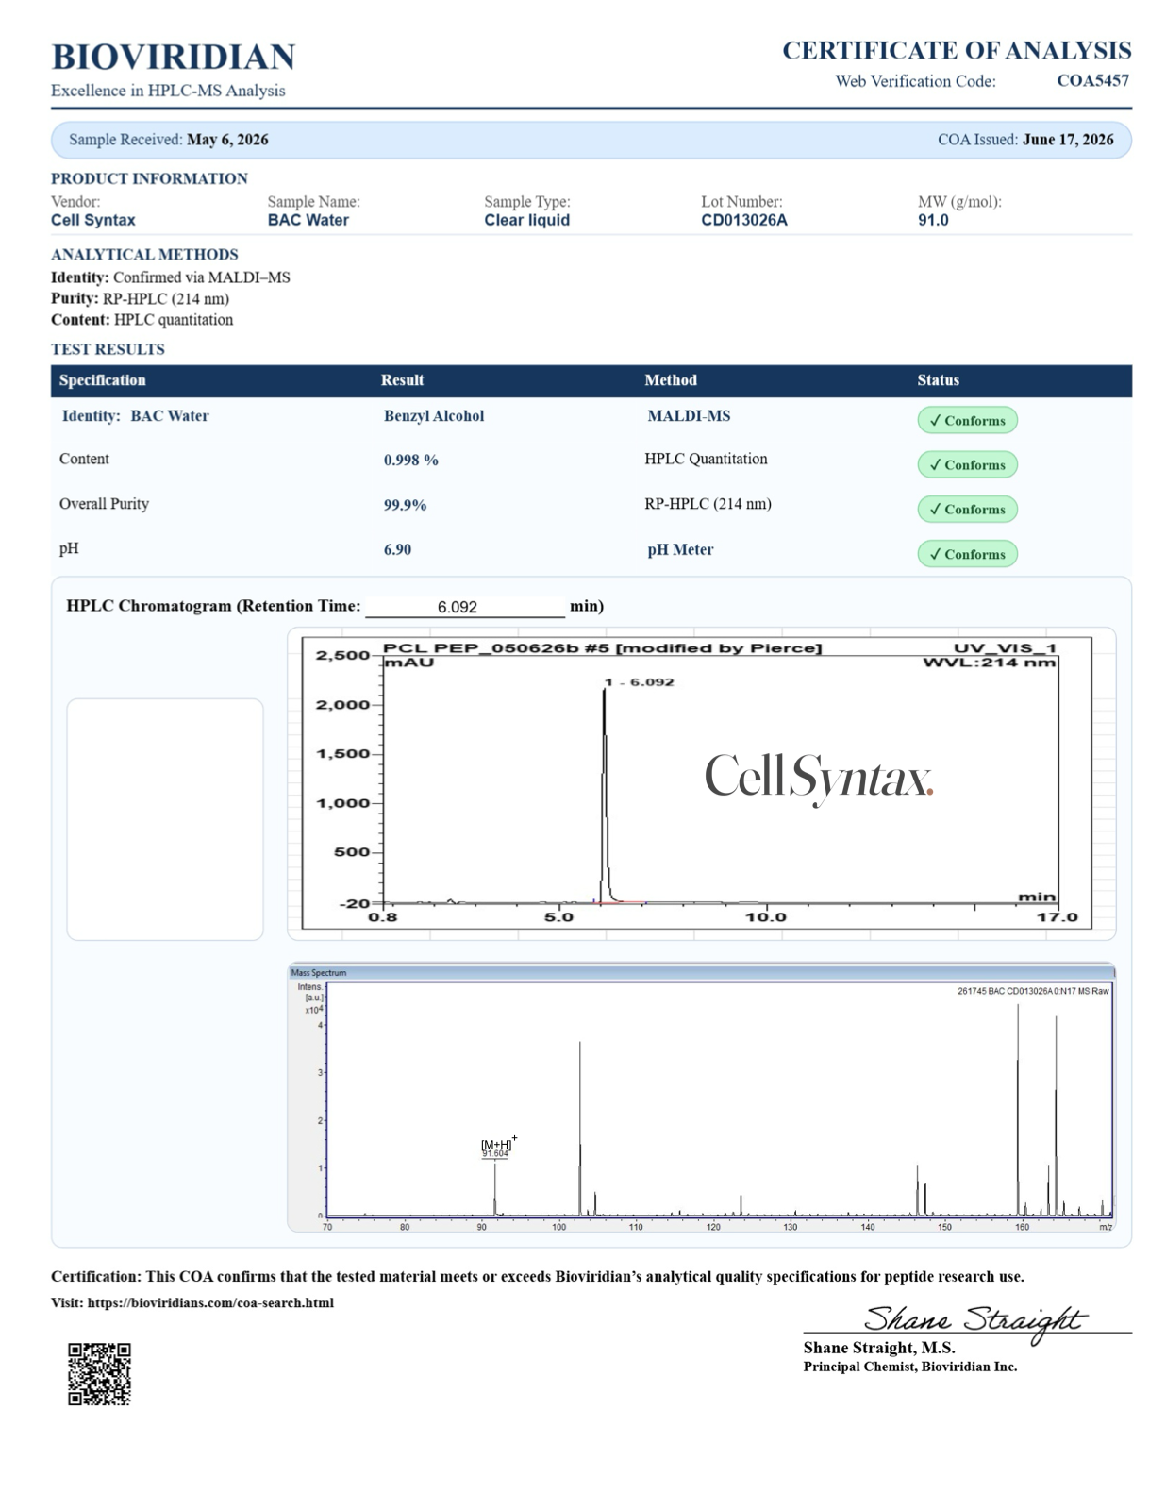The height and width of the screenshot is (1510, 1166).
Task: Click the web verification code COA5457
Action: [x=1092, y=80]
